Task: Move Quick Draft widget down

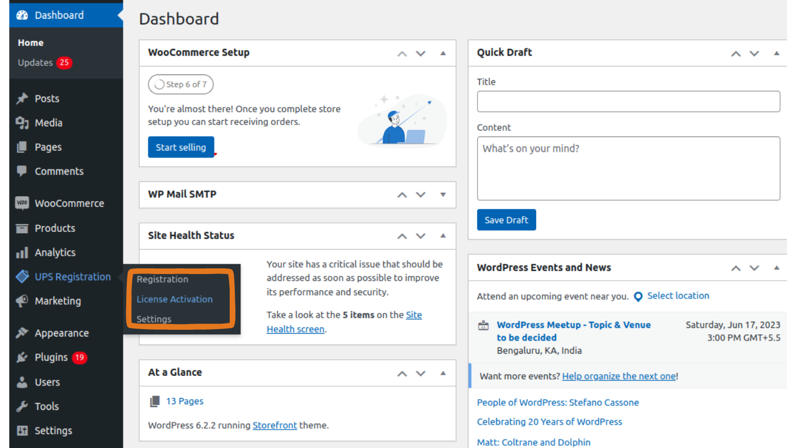Action: pyautogui.click(x=754, y=53)
